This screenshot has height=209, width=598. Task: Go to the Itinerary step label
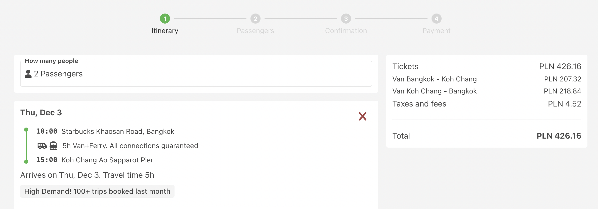coord(165,31)
